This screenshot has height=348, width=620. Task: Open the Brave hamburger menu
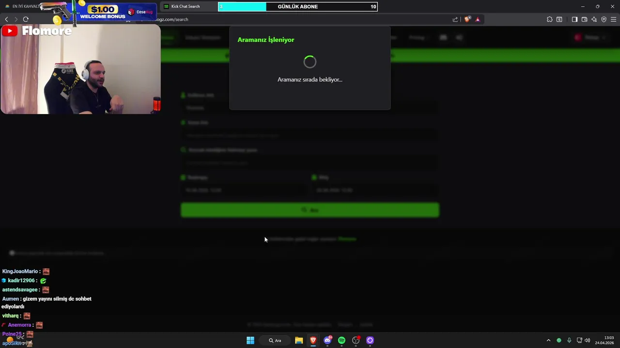pos(613,19)
